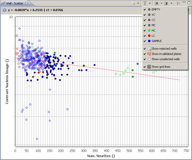
Task: Select the lowest blue outlier point
Action: [x=37, y=139]
